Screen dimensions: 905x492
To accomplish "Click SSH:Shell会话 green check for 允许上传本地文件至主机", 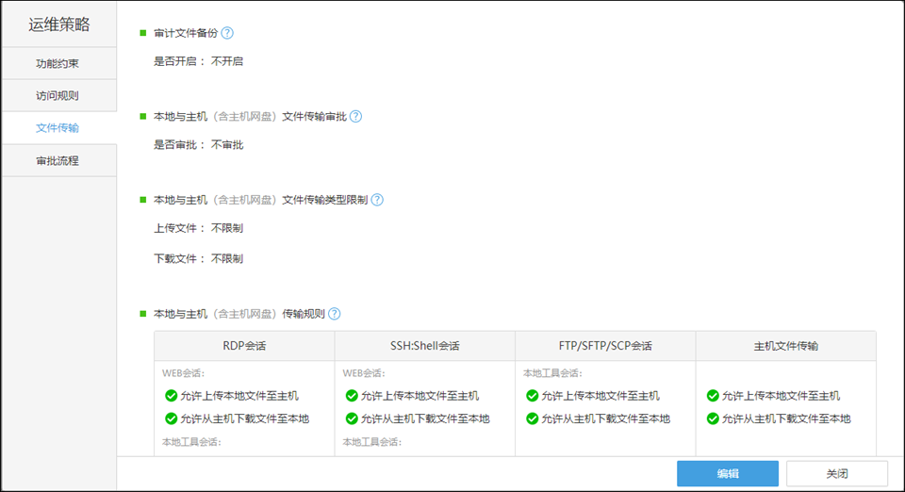I will pos(352,396).
